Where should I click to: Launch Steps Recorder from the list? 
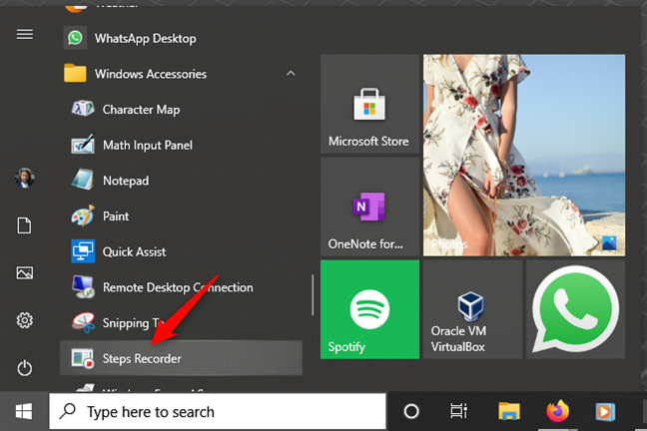tap(182, 358)
